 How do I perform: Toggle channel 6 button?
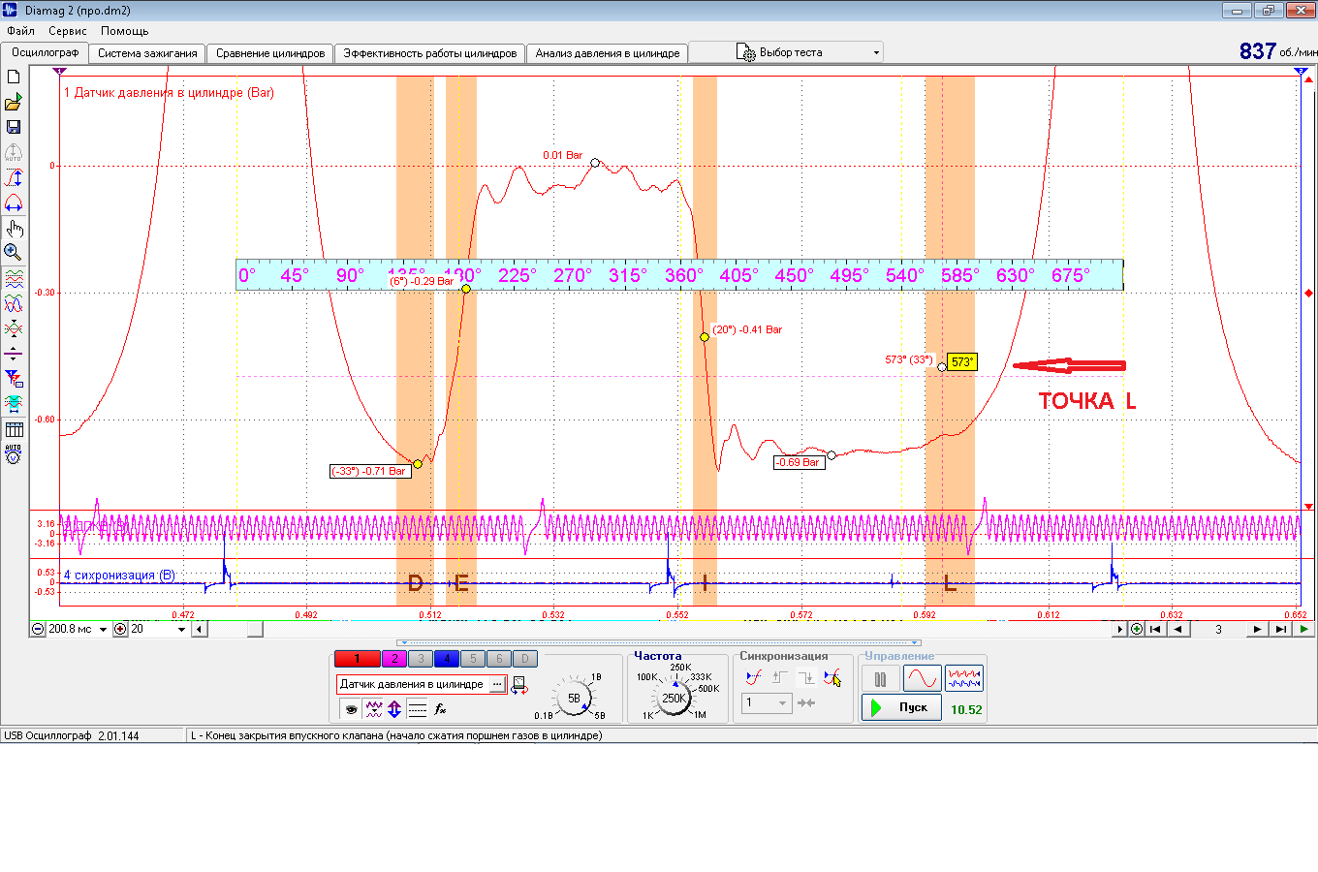tap(499, 659)
